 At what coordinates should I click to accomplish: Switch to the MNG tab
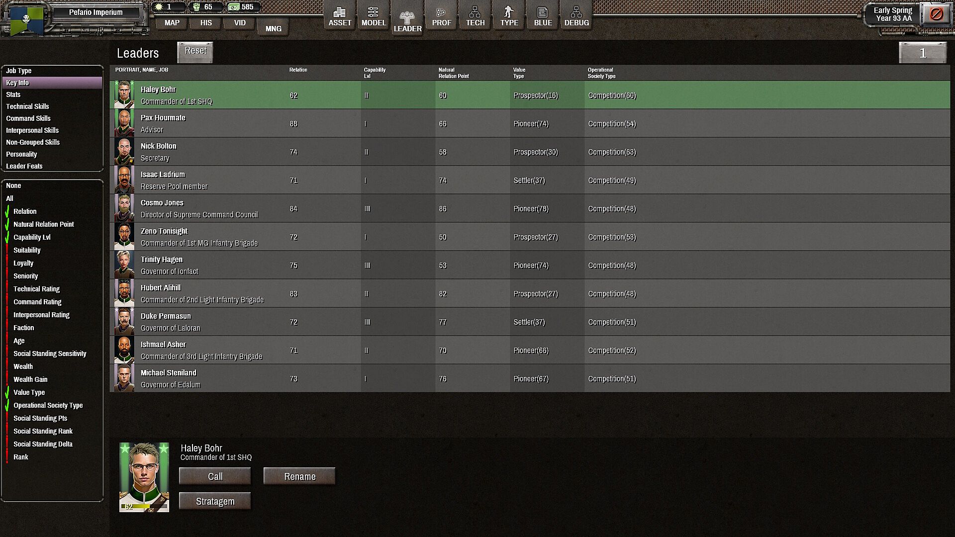[273, 29]
